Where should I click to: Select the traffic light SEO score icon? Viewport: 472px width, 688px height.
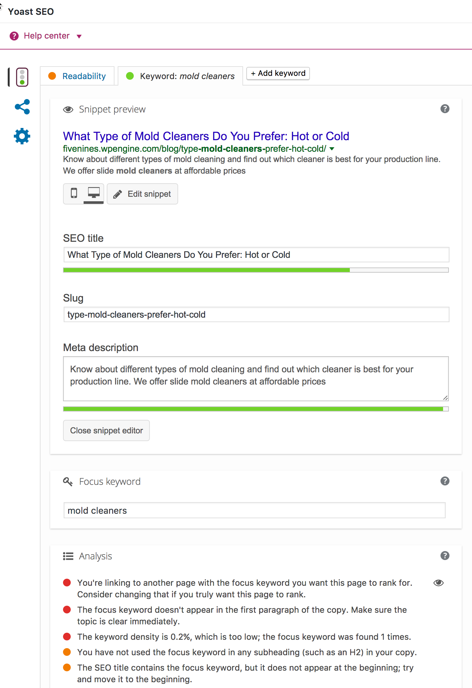click(22, 77)
